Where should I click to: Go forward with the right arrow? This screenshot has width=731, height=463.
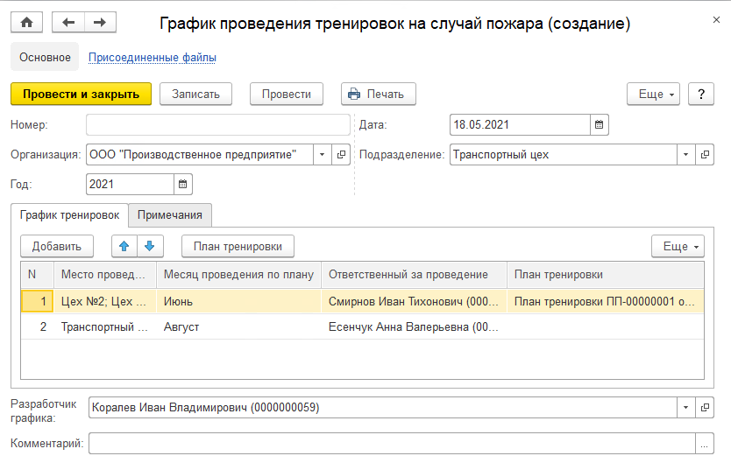tap(99, 23)
